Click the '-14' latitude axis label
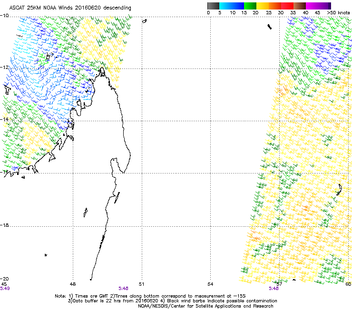The height and width of the screenshot is (309, 352). click(x=4, y=119)
